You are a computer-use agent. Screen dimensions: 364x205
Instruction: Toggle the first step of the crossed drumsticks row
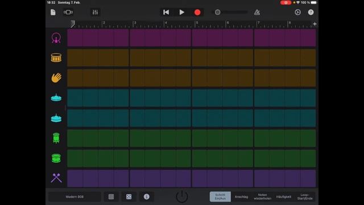pos(75,178)
